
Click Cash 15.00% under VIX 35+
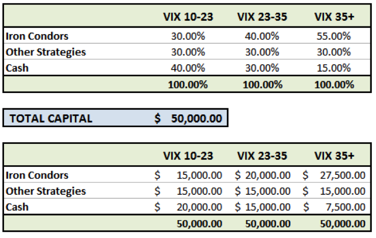(334, 68)
